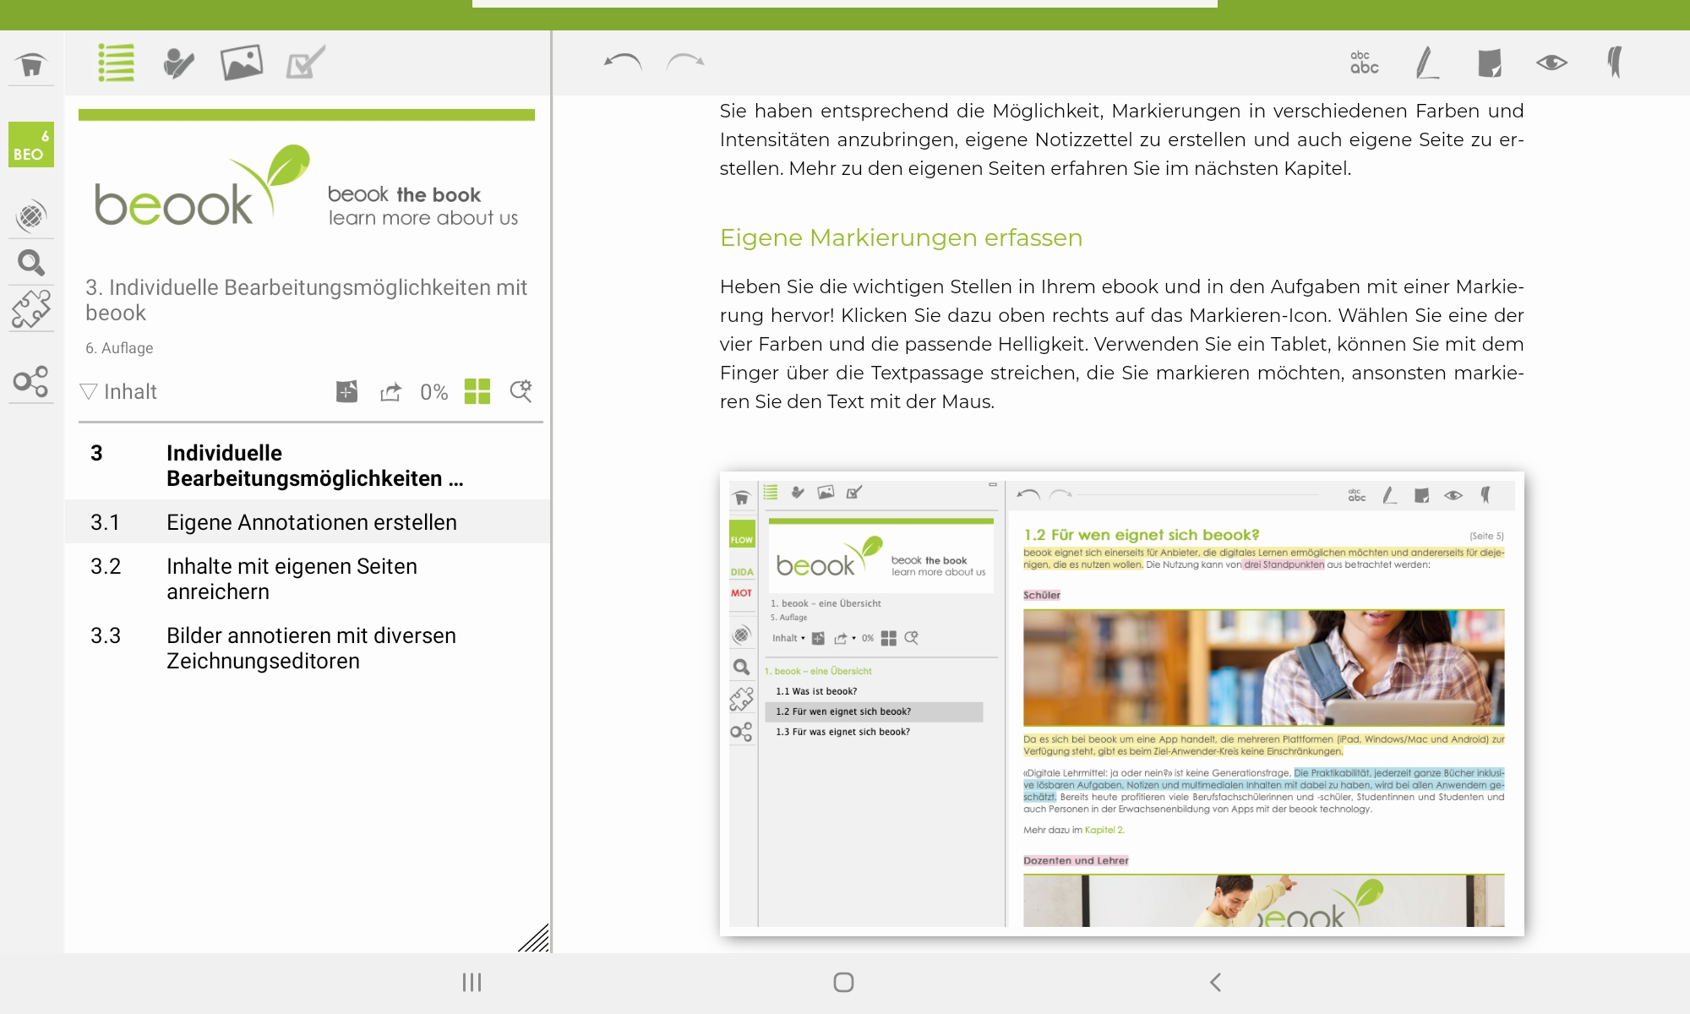1690x1014 pixels.
Task: Collapse the Inhalt dropdown triangle
Action: click(x=89, y=391)
